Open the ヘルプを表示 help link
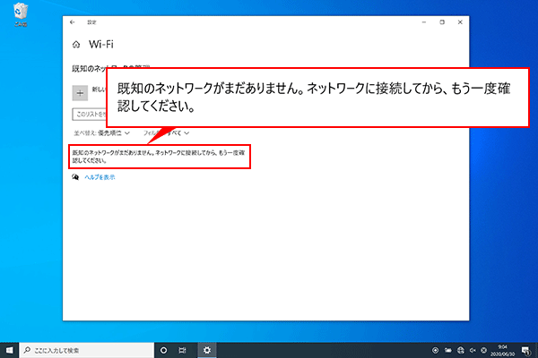 pyautogui.click(x=100, y=177)
